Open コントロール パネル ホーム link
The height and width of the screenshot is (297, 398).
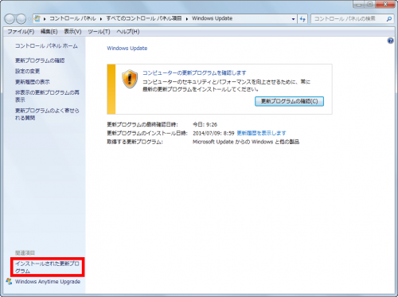point(46,46)
